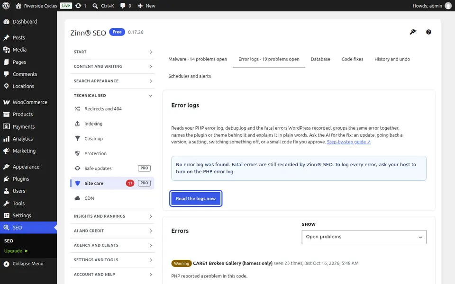Switch to the Malware tab
Image resolution: width=455 pixels, height=284 pixels.
point(198,59)
